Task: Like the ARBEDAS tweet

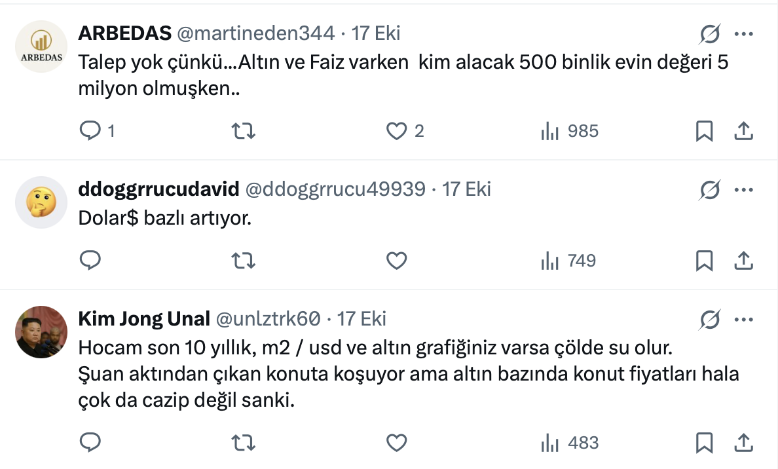Action: point(397,132)
